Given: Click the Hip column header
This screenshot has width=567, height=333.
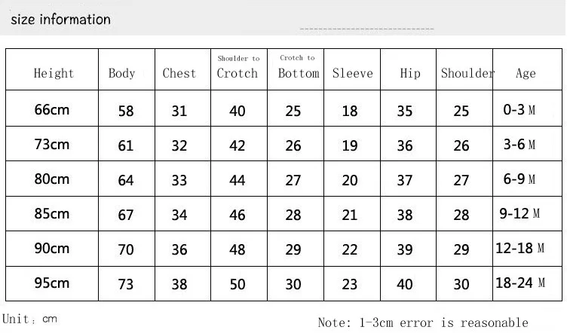Looking at the screenshot, I should [x=410, y=73].
